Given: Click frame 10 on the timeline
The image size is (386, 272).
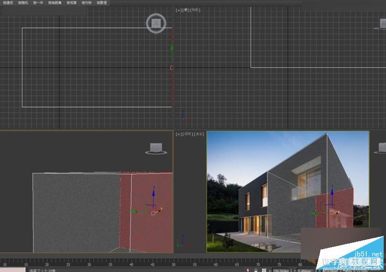Looking at the screenshot, I should click(5, 265).
